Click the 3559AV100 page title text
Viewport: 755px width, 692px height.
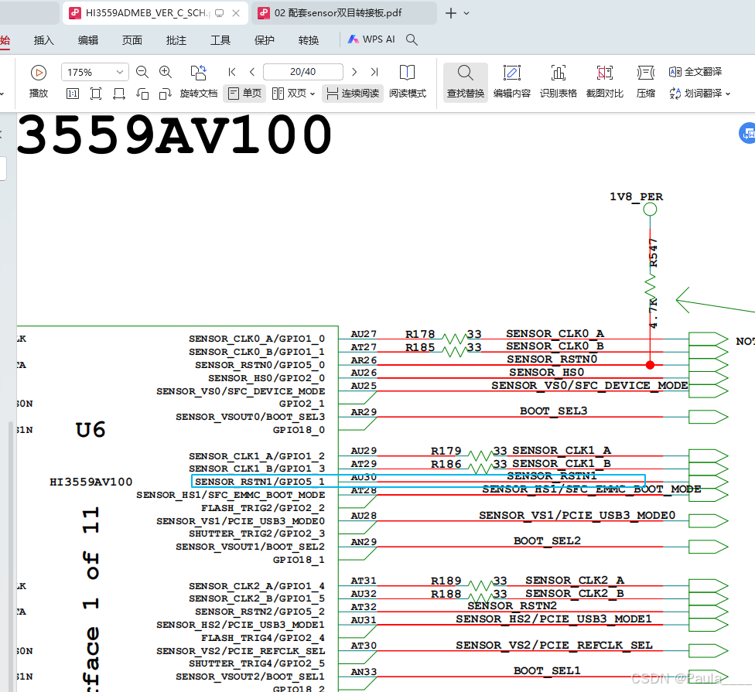coord(174,135)
